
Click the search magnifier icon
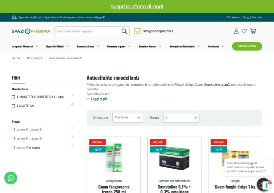[124, 31]
